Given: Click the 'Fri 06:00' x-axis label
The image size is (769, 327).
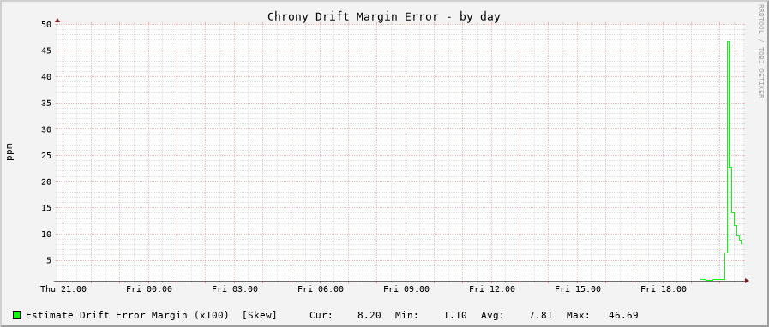Looking at the screenshot, I should coord(321,288).
